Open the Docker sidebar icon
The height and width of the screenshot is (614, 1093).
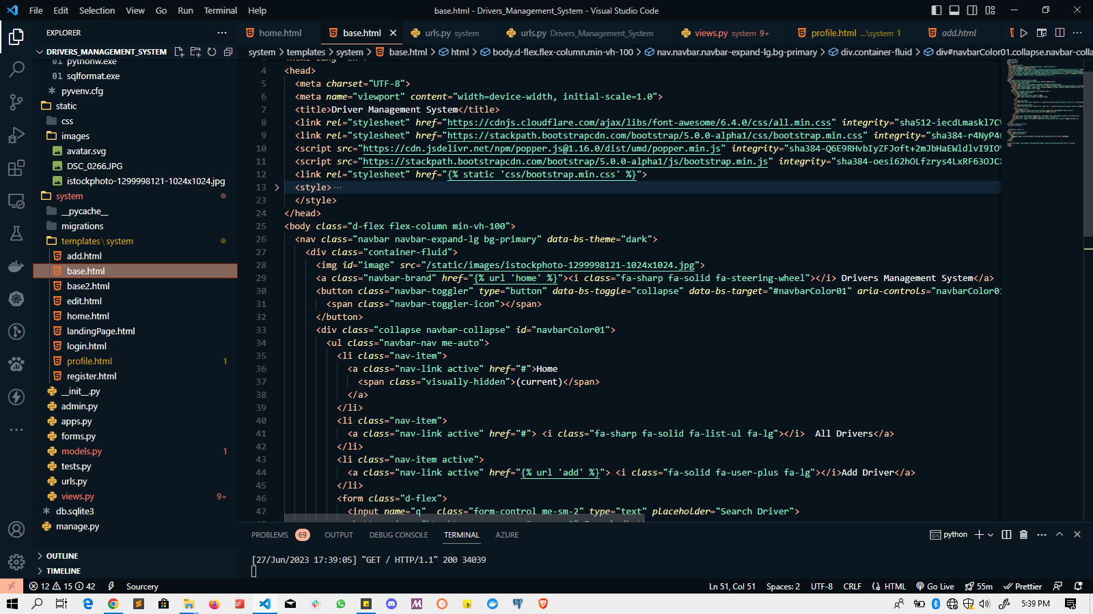coord(16,266)
